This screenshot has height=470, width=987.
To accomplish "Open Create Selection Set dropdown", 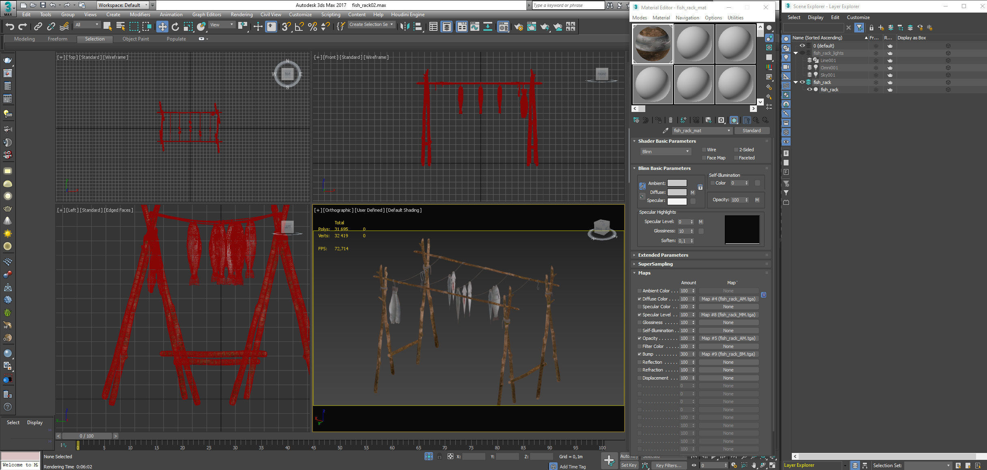I will [371, 25].
